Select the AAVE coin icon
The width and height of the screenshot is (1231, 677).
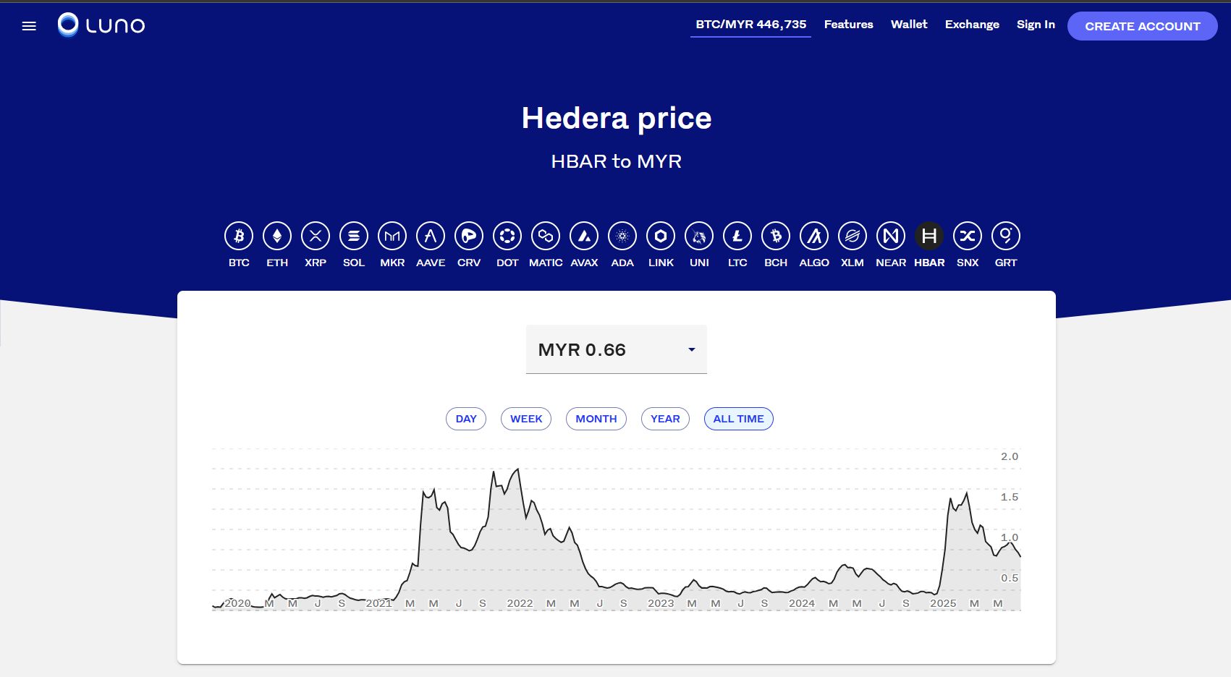coord(431,236)
